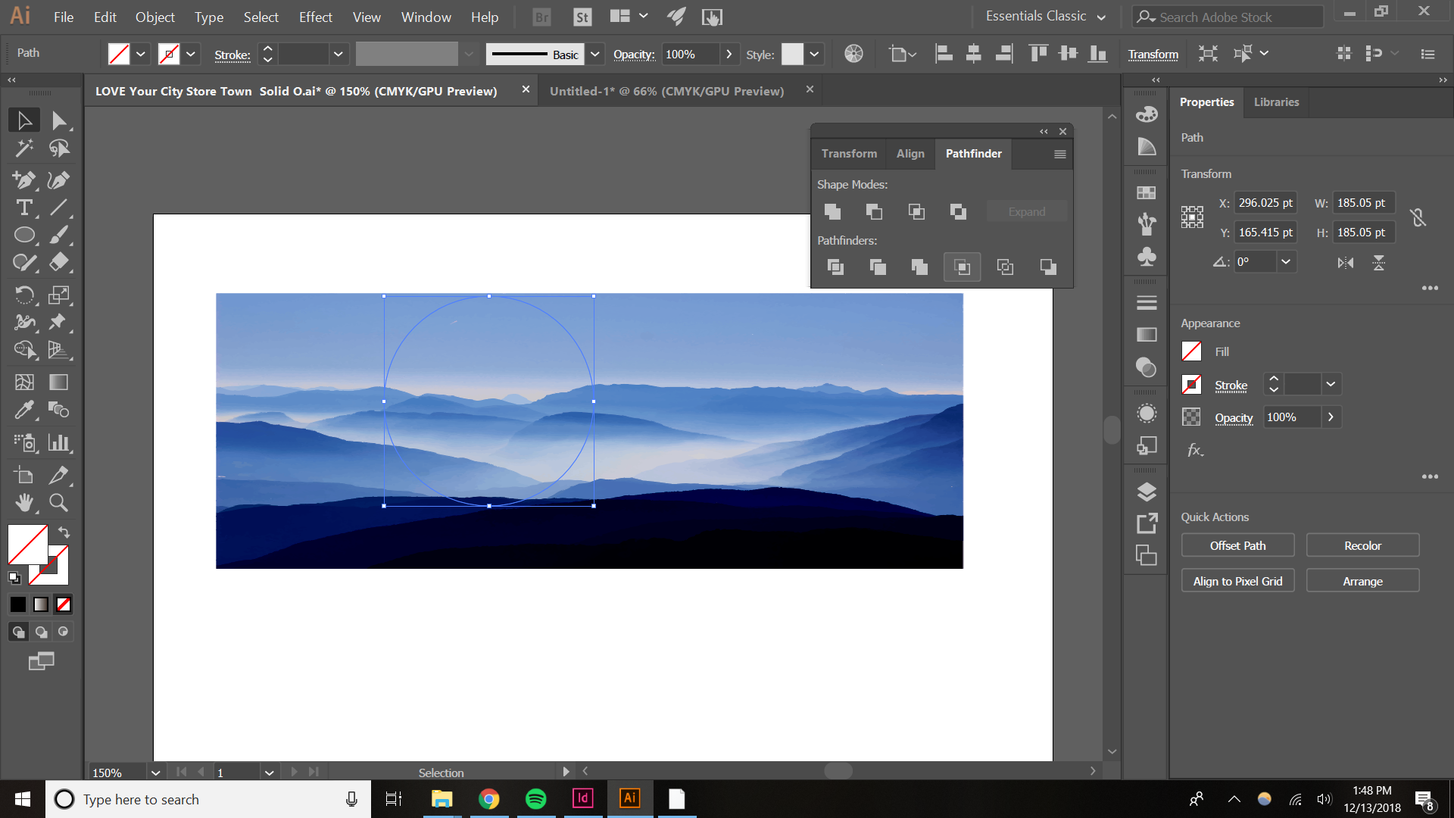Set color mode to None
The image size is (1454, 818).
coord(64,604)
